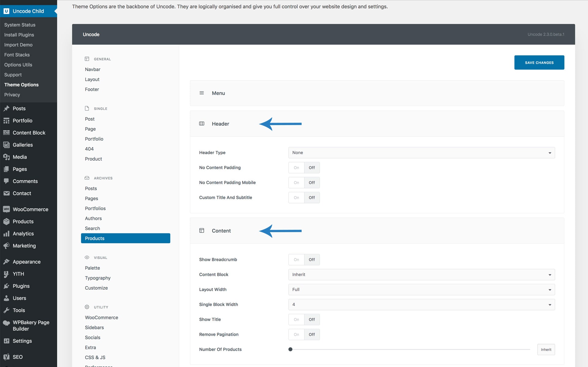
Task: Click the Menu section hamburger icon
Action: point(202,93)
